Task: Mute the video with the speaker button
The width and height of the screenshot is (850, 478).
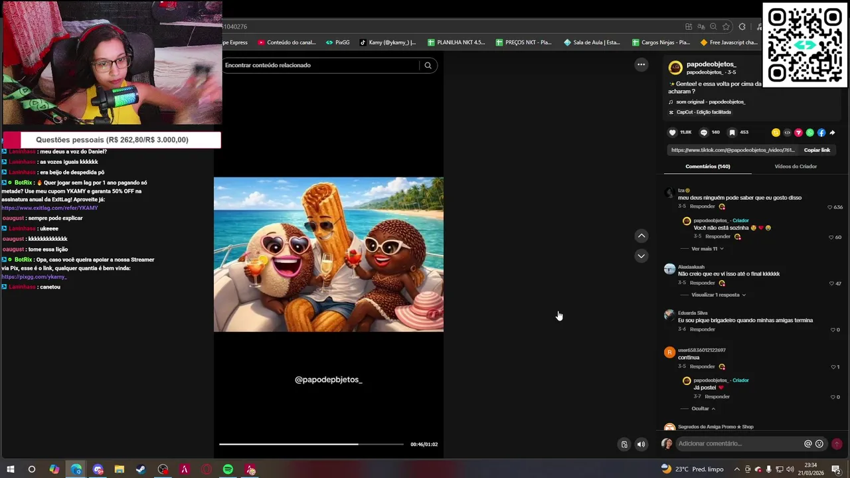Action: [x=641, y=444]
